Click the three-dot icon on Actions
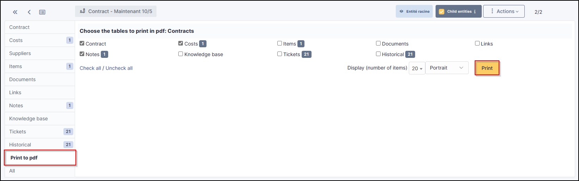This screenshot has width=579, height=181. (x=492, y=11)
